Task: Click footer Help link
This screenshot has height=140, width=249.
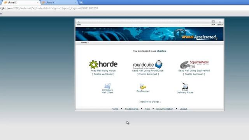Action: tap(147, 109)
